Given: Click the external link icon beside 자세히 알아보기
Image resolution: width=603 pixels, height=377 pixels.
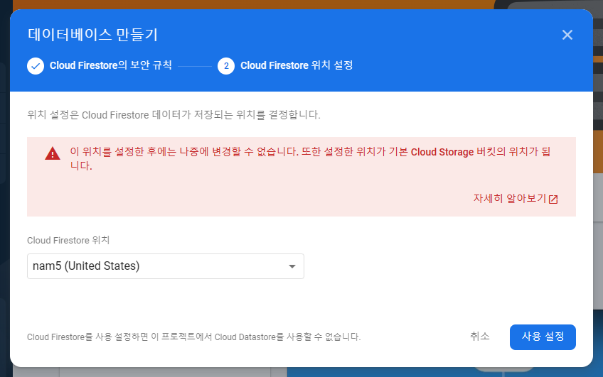Looking at the screenshot, I should coord(553,200).
